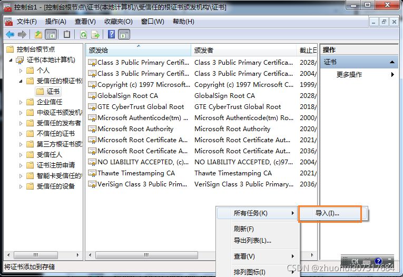
Task: Sort by the 颁发给 column header
Action: (x=139, y=50)
